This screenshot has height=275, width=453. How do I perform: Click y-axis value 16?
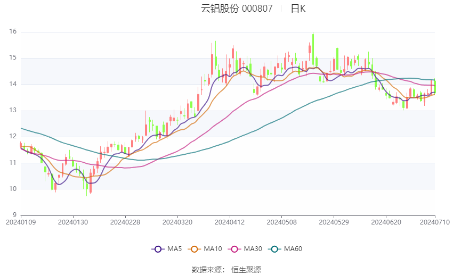(x=13, y=31)
